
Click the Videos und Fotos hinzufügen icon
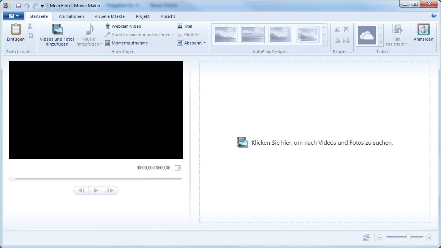[x=57, y=30]
